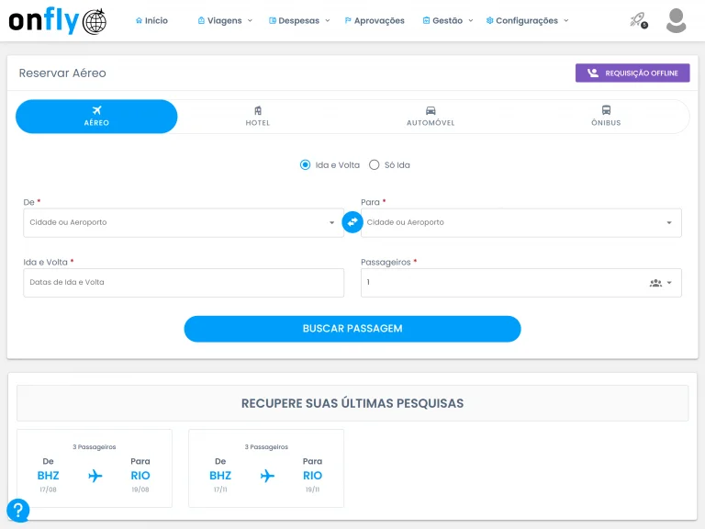The width and height of the screenshot is (705, 529).
Task: Click the hotel building icon
Action: pos(258,110)
